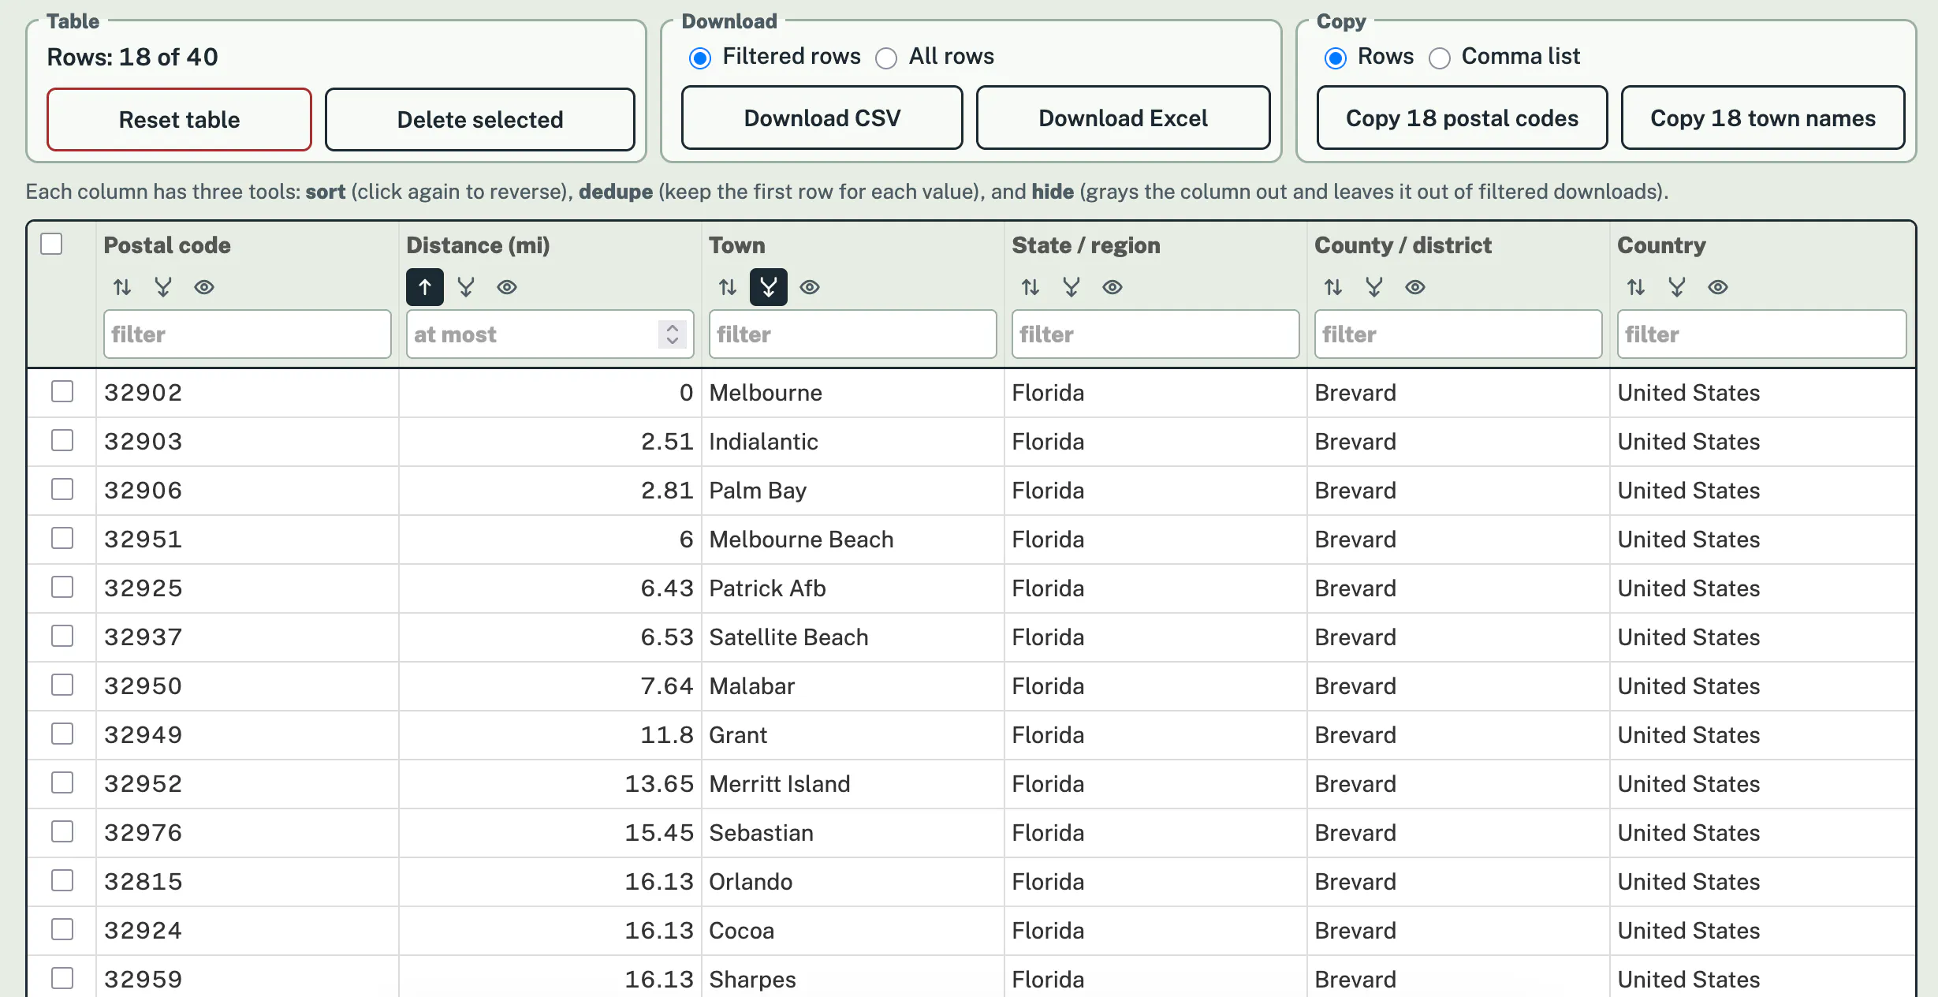Toggle the active Town dedupe icon
This screenshot has height=997, width=1938.
click(x=769, y=287)
